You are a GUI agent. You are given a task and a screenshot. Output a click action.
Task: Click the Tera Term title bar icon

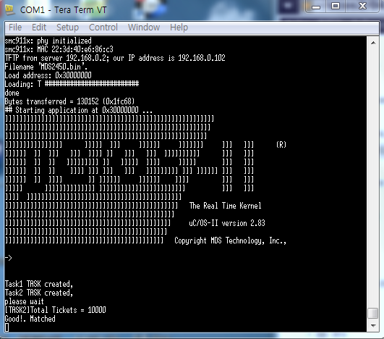coord(10,10)
